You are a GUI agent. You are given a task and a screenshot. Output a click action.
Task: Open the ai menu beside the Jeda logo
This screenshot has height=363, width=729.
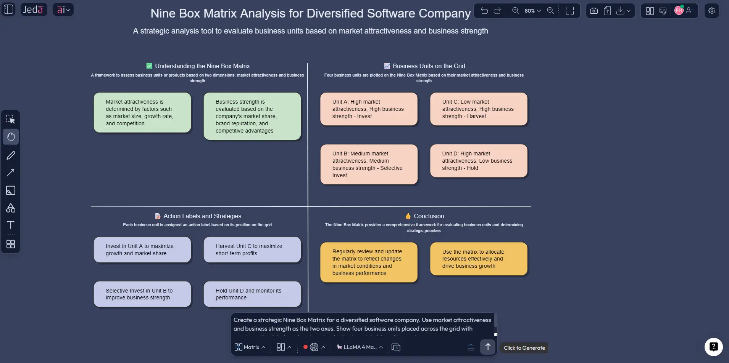coord(63,9)
